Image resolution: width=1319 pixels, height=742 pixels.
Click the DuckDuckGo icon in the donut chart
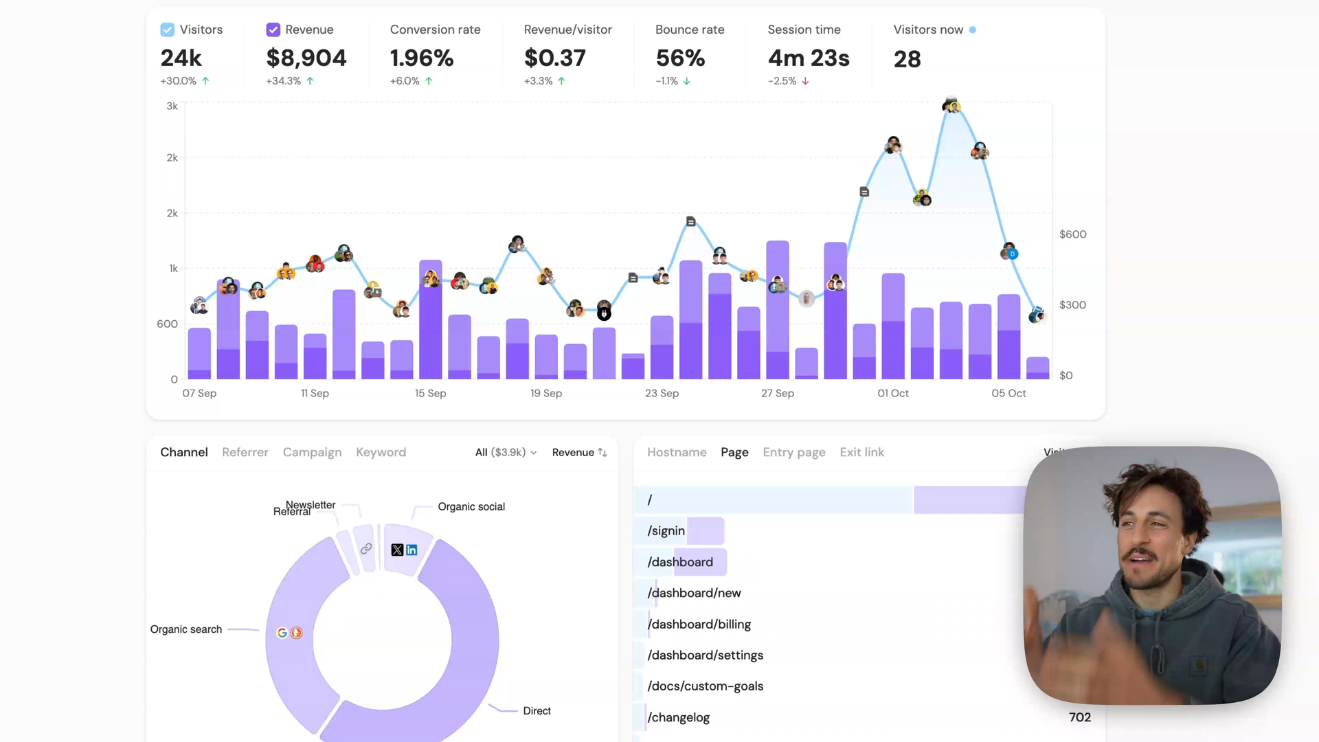[x=297, y=633]
